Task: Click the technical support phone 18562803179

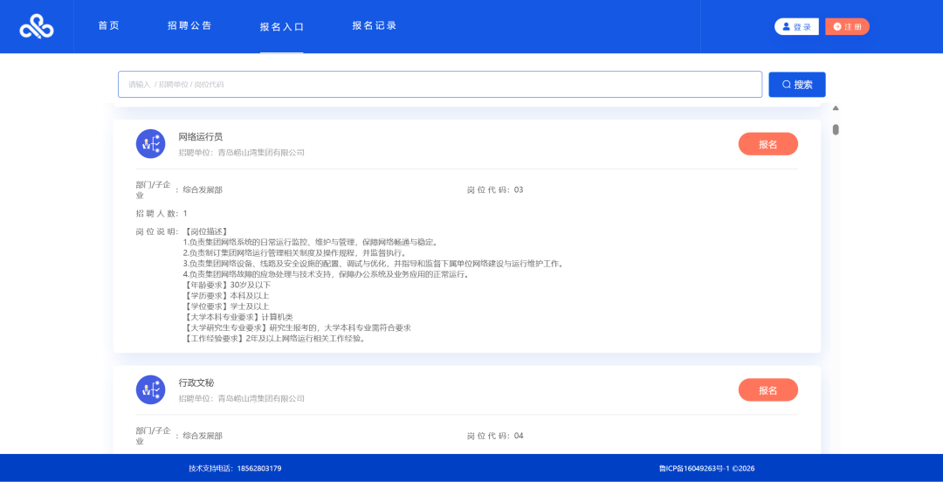Action: coord(259,469)
